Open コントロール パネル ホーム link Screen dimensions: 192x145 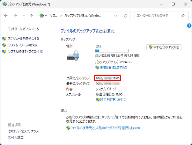23,29
